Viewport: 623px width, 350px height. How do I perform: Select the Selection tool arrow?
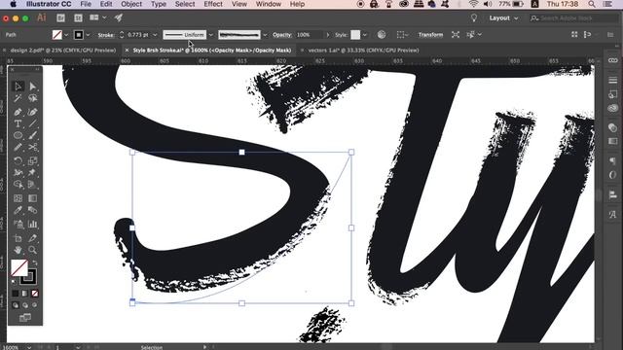(x=18, y=87)
